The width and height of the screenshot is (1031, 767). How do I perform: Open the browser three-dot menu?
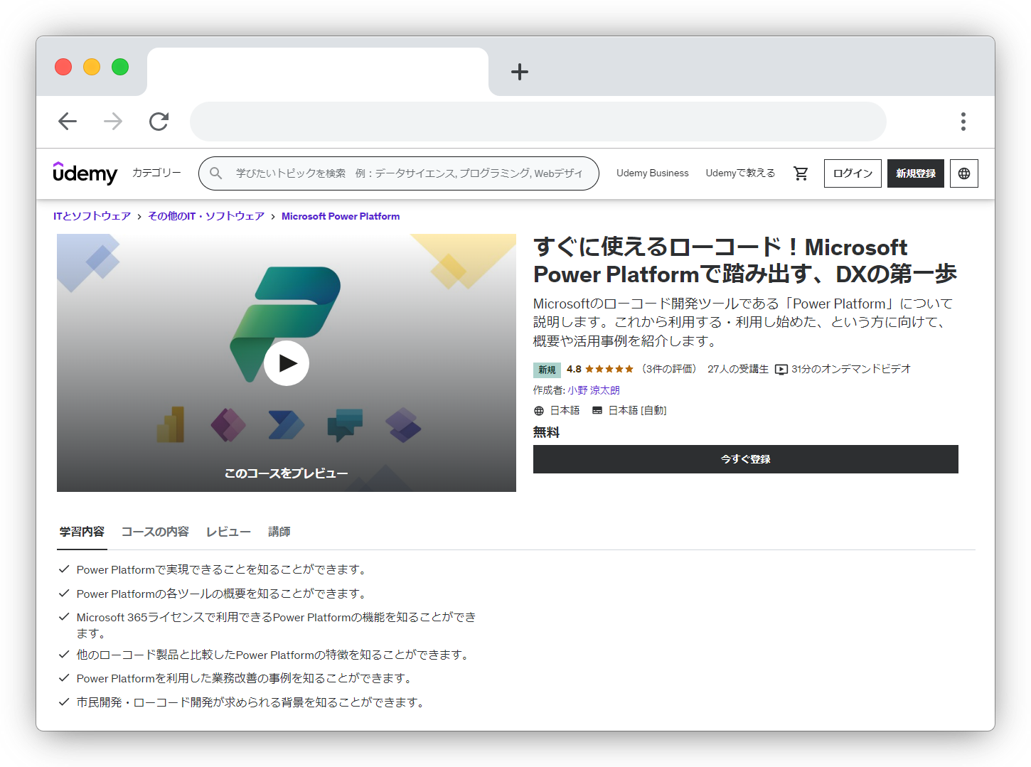(963, 122)
